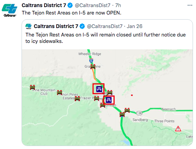Click the blue verified badge on the main tweet

tap(70, 5)
